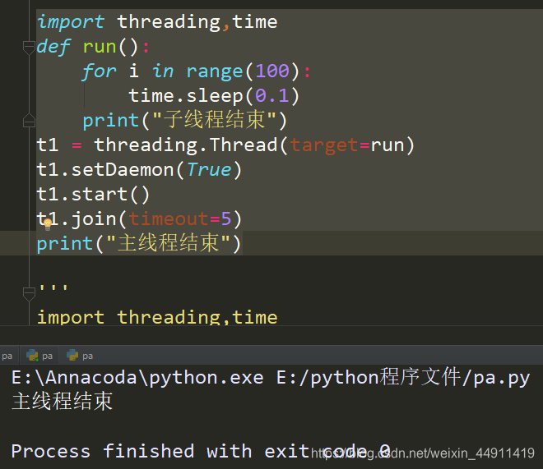The height and width of the screenshot is (469, 543).
Task: Click the 主线程结束 output line in console
Action: (x=62, y=401)
